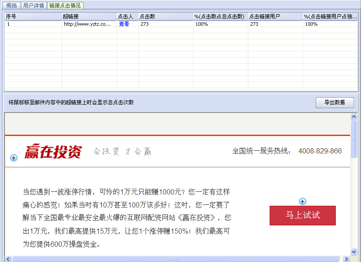
Task: Click the hint text about 超链接 总点击次数
Action: (71, 102)
